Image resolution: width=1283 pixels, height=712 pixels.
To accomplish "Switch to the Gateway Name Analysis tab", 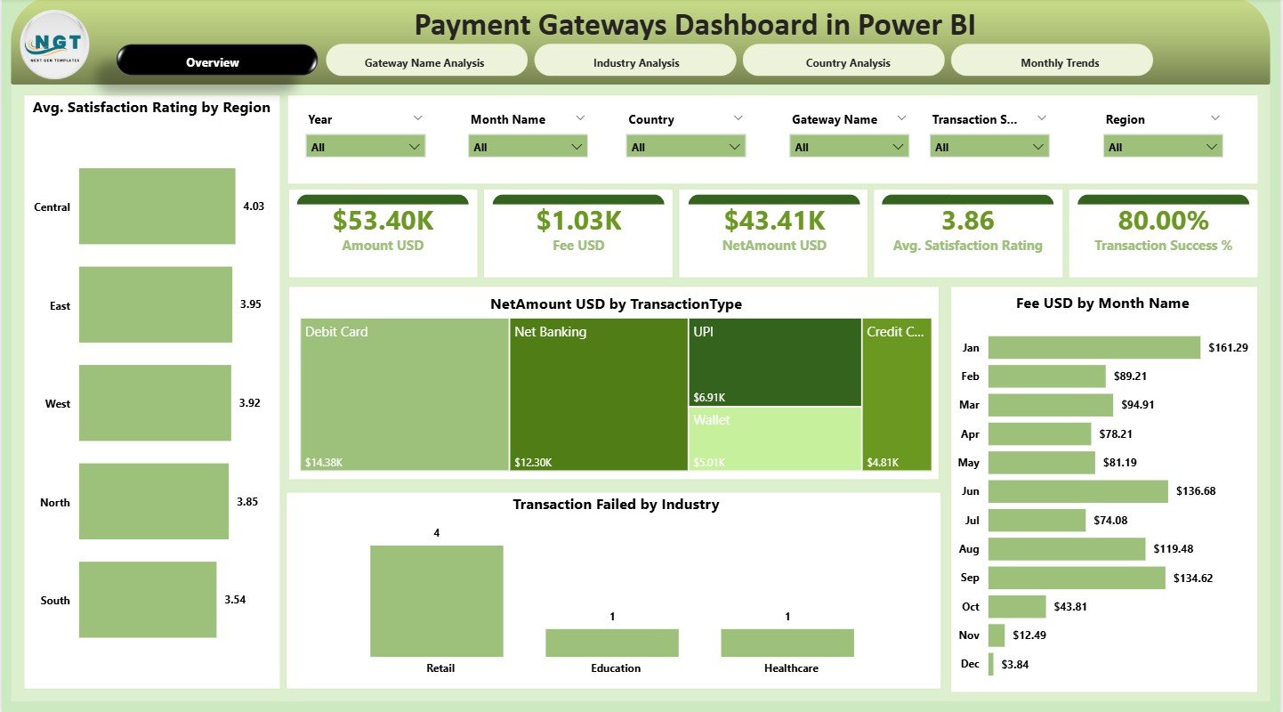I will point(426,60).
